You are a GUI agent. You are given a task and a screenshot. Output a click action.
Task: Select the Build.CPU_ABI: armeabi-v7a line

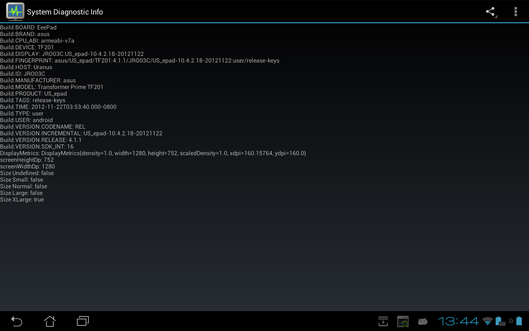point(37,41)
